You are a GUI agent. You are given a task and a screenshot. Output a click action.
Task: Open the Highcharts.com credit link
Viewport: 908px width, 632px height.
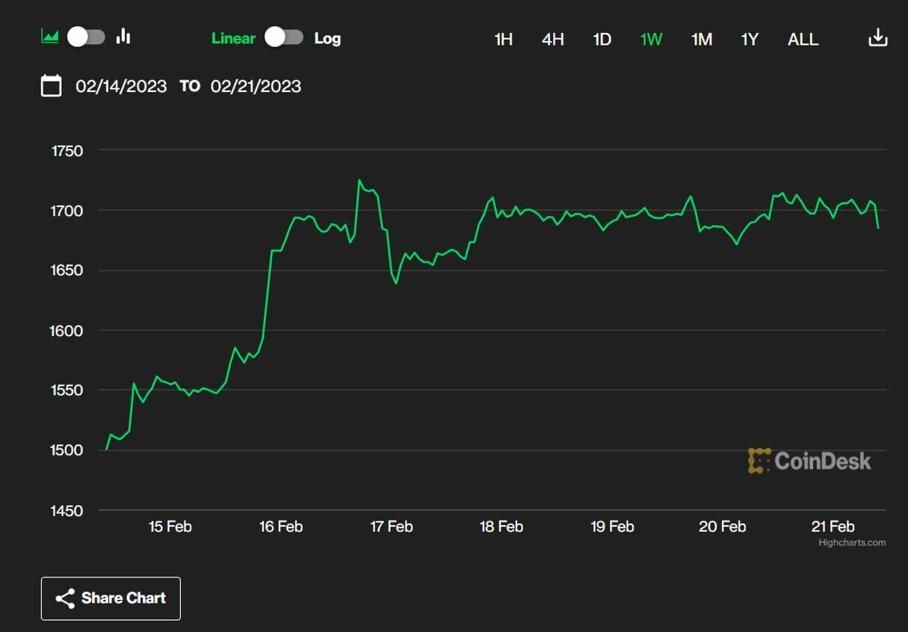(x=852, y=543)
